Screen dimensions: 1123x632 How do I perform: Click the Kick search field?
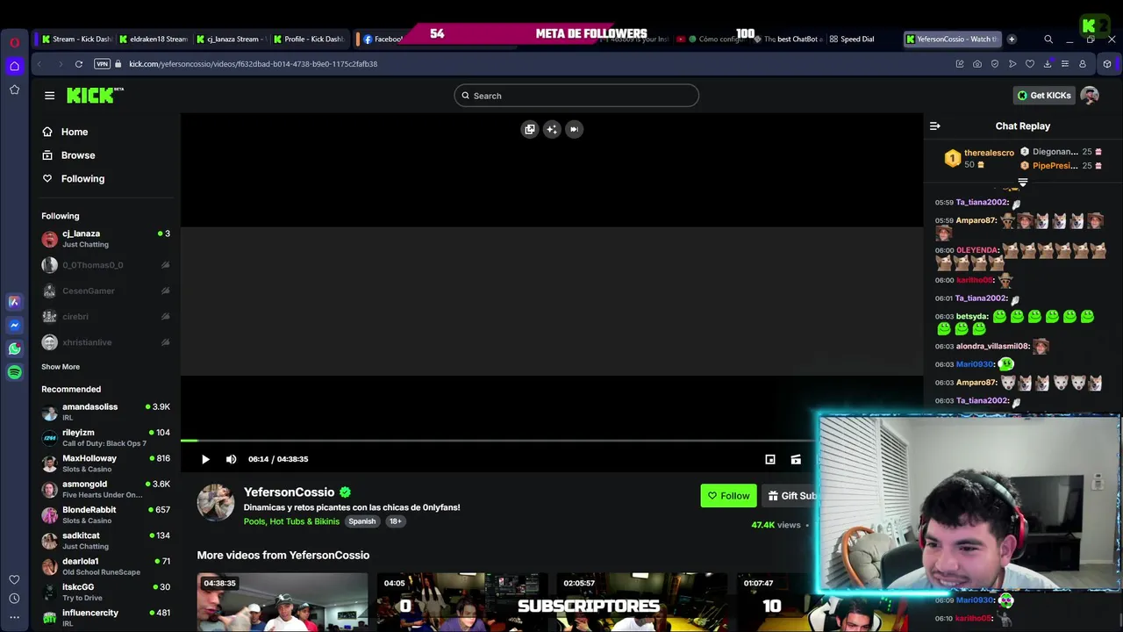576,96
